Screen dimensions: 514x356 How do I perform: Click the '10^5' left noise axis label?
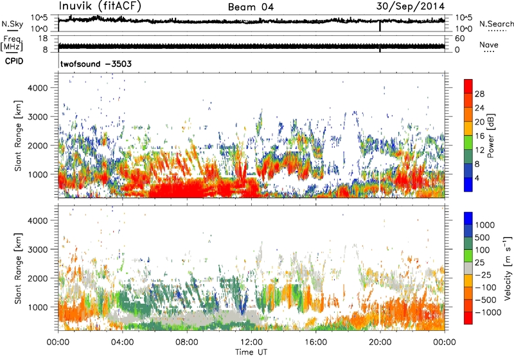coord(39,17)
